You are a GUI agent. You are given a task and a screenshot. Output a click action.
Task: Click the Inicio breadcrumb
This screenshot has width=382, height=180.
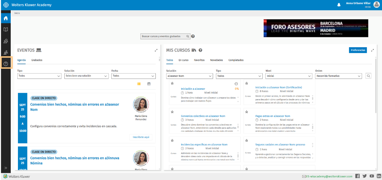click(17, 13)
